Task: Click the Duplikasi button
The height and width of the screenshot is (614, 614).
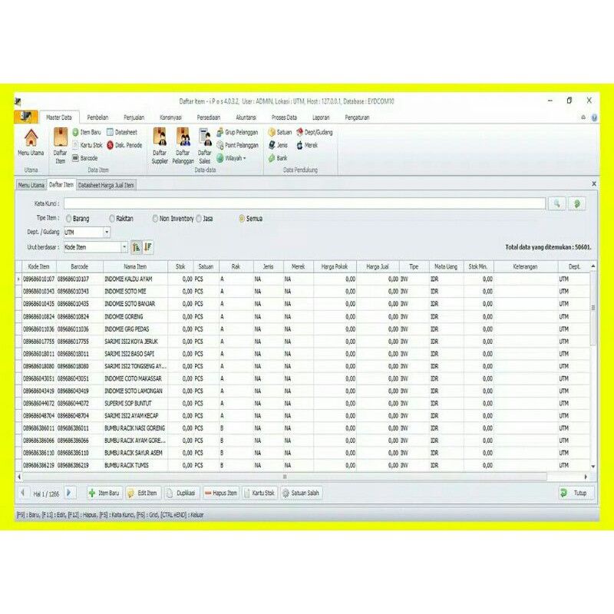Action: coord(182,493)
